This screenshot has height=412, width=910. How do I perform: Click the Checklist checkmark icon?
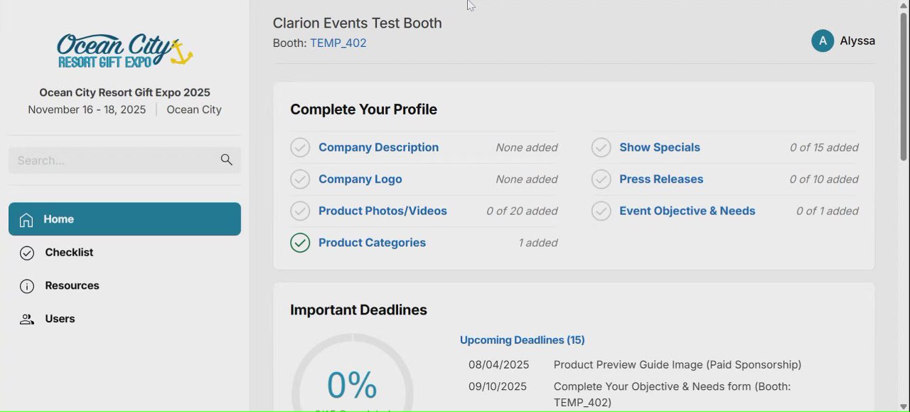tap(27, 253)
